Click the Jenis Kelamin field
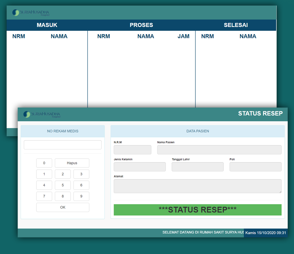Screen dimensions: 294x254 click(140, 167)
